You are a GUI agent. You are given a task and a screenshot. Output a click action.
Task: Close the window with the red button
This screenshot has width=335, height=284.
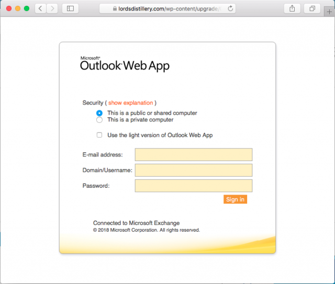click(9, 8)
